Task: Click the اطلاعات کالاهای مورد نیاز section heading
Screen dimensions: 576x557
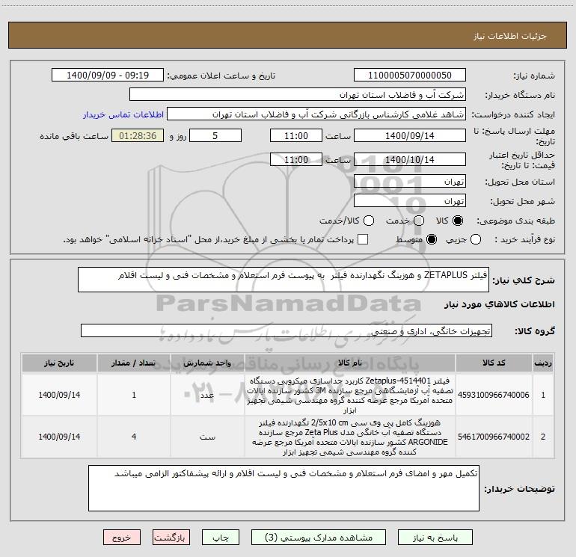Action: pos(499,304)
